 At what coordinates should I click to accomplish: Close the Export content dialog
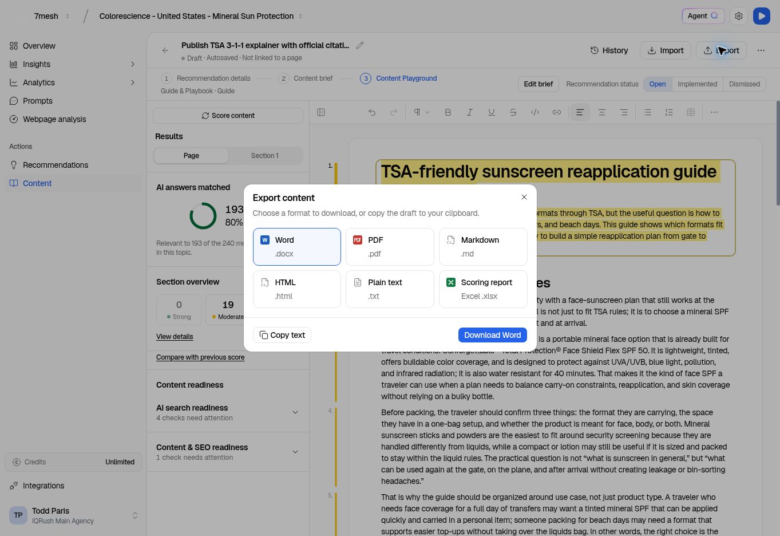pos(524,197)
